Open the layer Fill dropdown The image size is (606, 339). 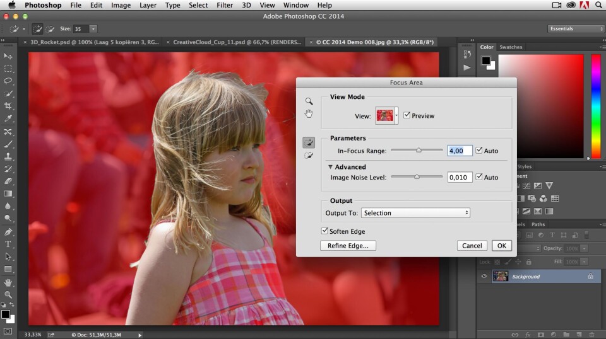pyautogui.click(x=585, y=262)
